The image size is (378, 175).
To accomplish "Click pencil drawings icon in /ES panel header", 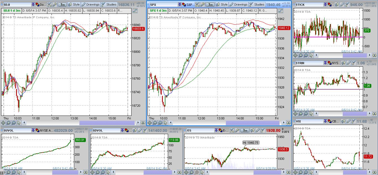I will point(258,130).
